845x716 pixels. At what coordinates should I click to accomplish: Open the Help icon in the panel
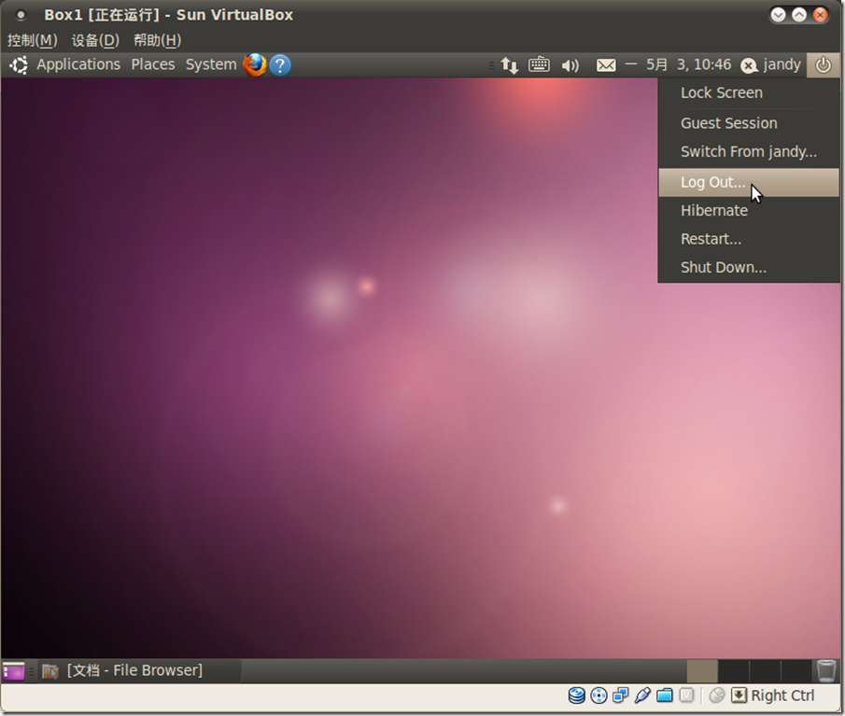click(x=280, y=64)
